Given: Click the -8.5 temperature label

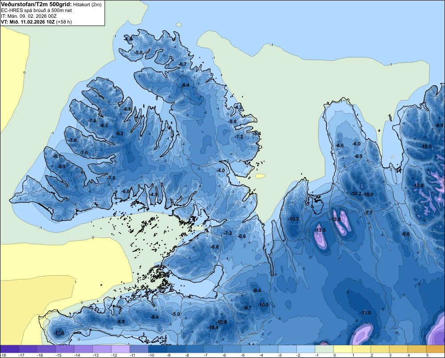Looking at the screenshot, I should 61,166.
